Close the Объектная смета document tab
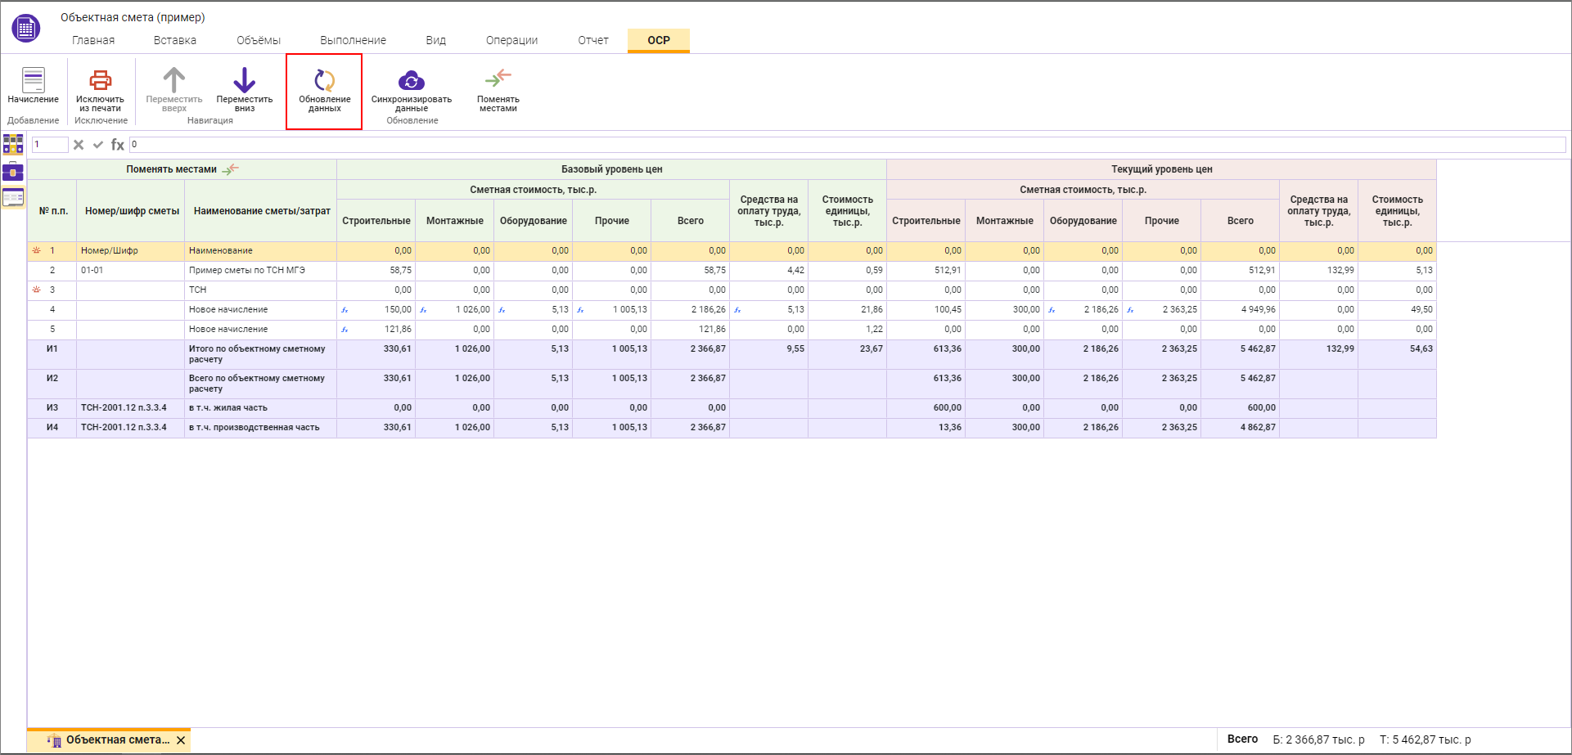 click(181, 740)
